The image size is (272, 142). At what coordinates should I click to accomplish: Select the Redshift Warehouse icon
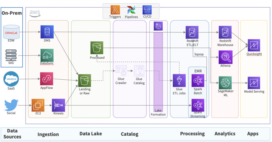tap(225, 32)
